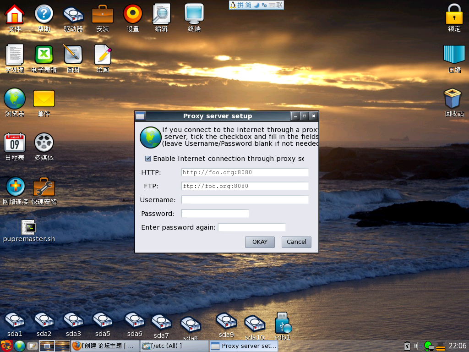Click the taskbar notepad editor launcher
Viewport: 469px width, 352px height.
click(33, 346)
